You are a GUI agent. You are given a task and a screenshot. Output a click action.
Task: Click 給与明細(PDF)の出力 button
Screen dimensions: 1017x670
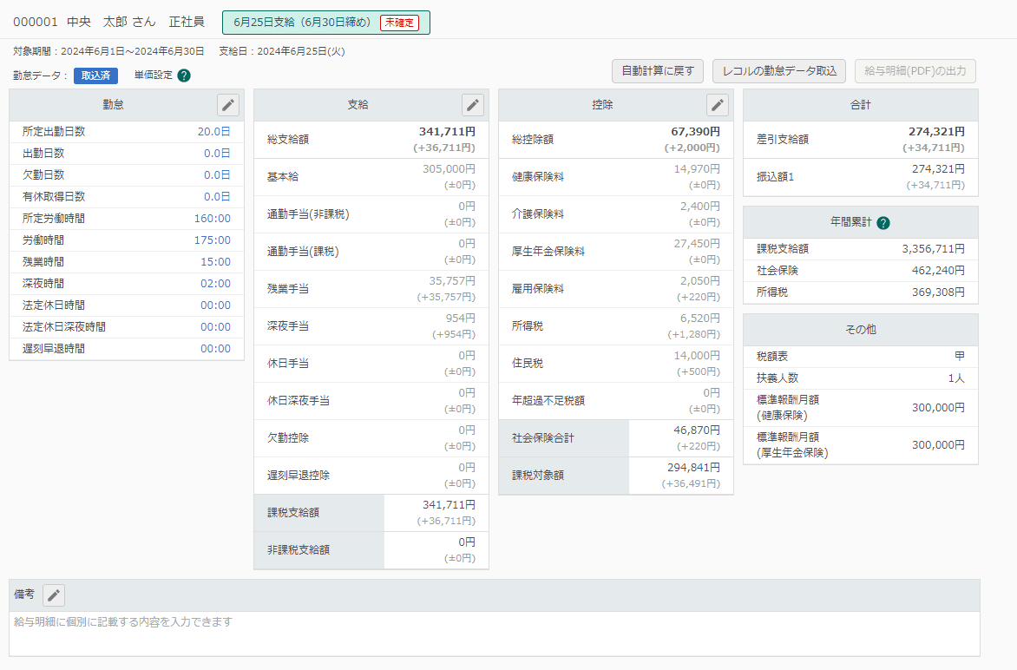[915, 71]
